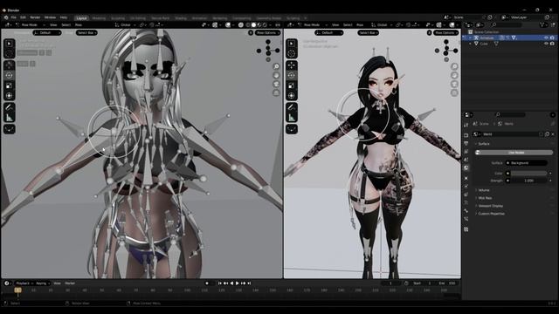Open the Window menu
Image resolution: width=559 pixels, height=314 pixels.
pyautogui.click(x=50, y=17)
